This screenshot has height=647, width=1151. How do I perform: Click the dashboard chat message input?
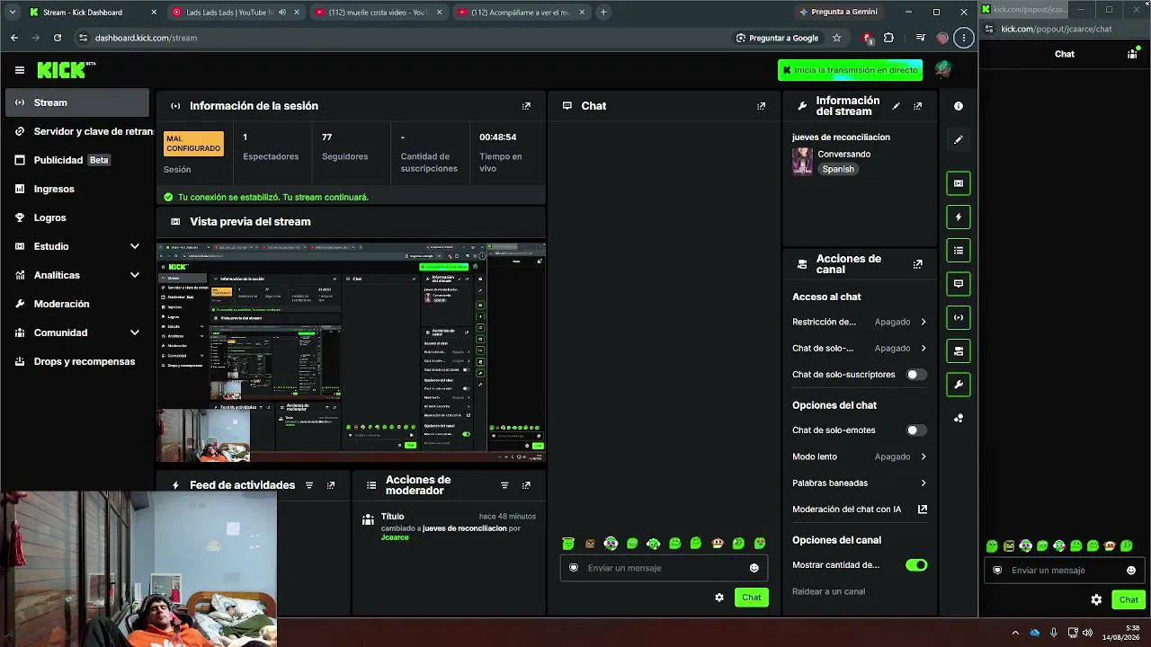point(663,568)
